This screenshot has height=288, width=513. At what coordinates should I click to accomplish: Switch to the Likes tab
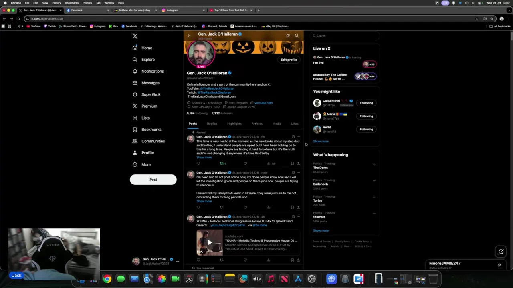[295, 124]
